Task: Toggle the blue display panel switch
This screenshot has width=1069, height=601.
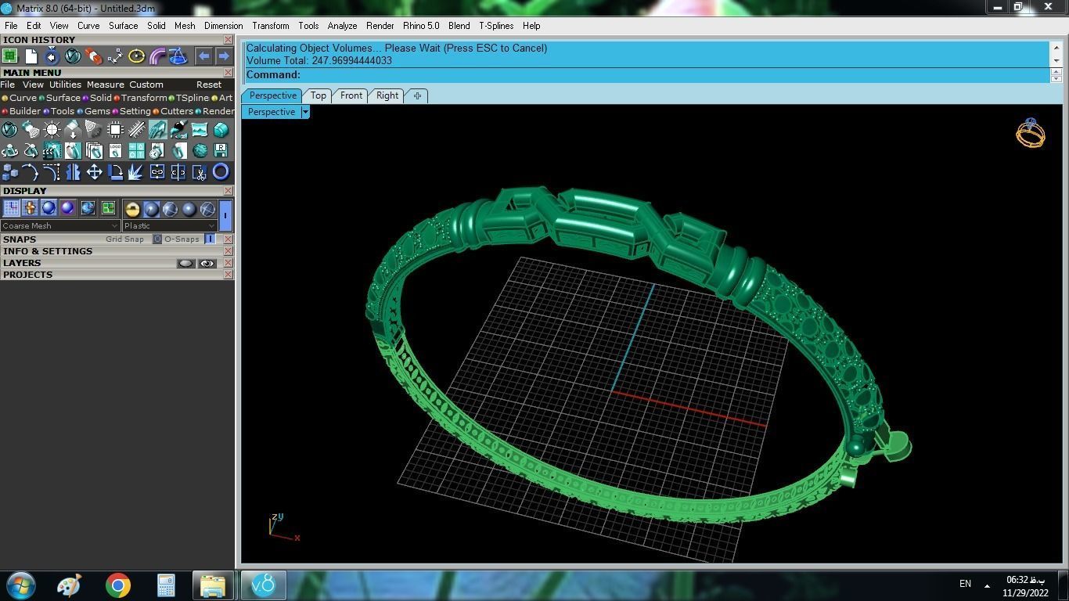Action: 225,214
